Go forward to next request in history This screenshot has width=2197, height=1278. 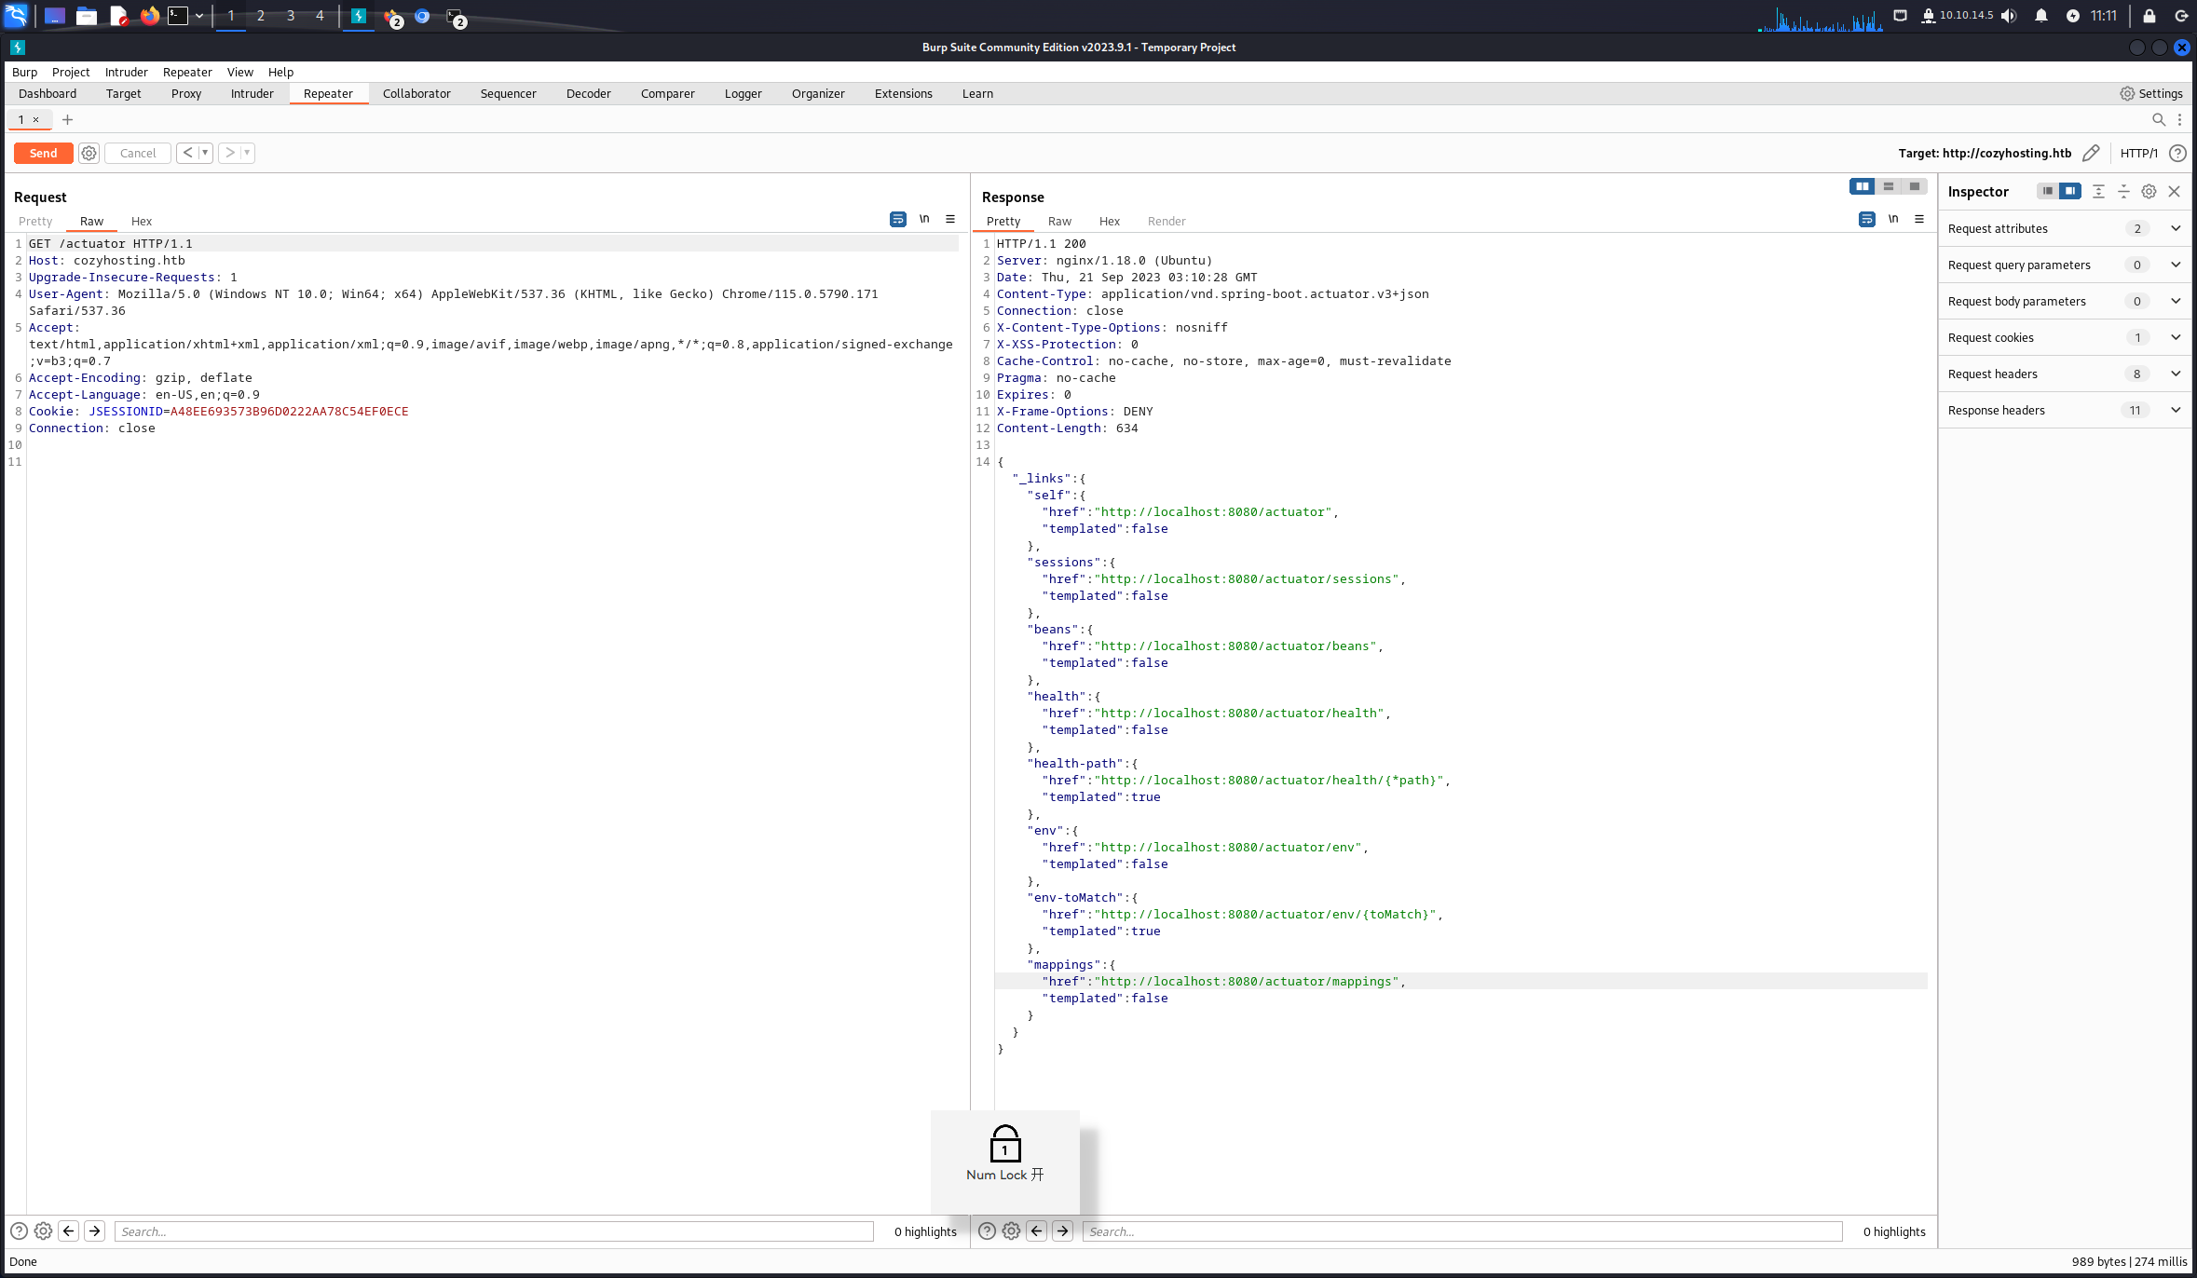229,153
